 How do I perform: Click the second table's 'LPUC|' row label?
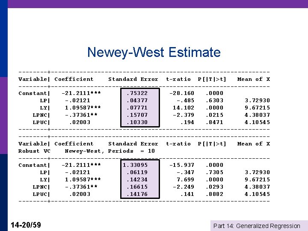(x=41, y=194)
